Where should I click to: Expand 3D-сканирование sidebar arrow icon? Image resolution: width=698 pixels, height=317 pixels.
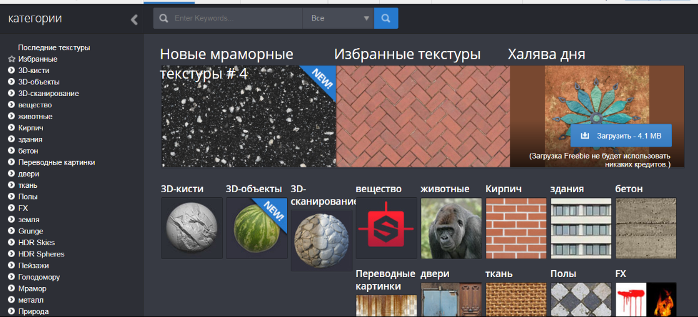(x=12, y=94)
